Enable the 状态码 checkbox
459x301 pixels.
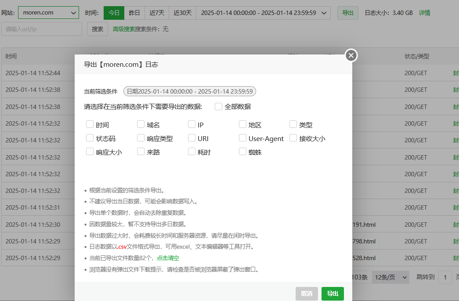coord(90,138)
